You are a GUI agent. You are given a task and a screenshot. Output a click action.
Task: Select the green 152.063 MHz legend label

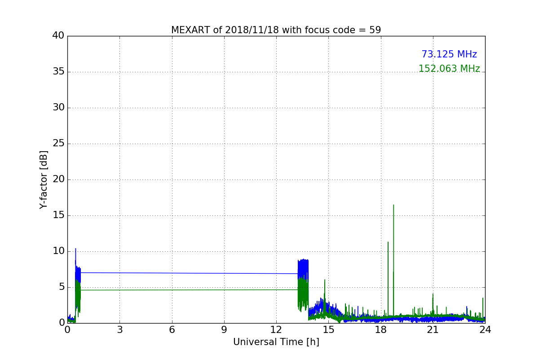pyautogui.click(x=449, y=69)
